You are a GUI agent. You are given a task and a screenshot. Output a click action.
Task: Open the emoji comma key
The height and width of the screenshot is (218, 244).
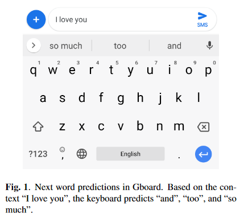62,153
